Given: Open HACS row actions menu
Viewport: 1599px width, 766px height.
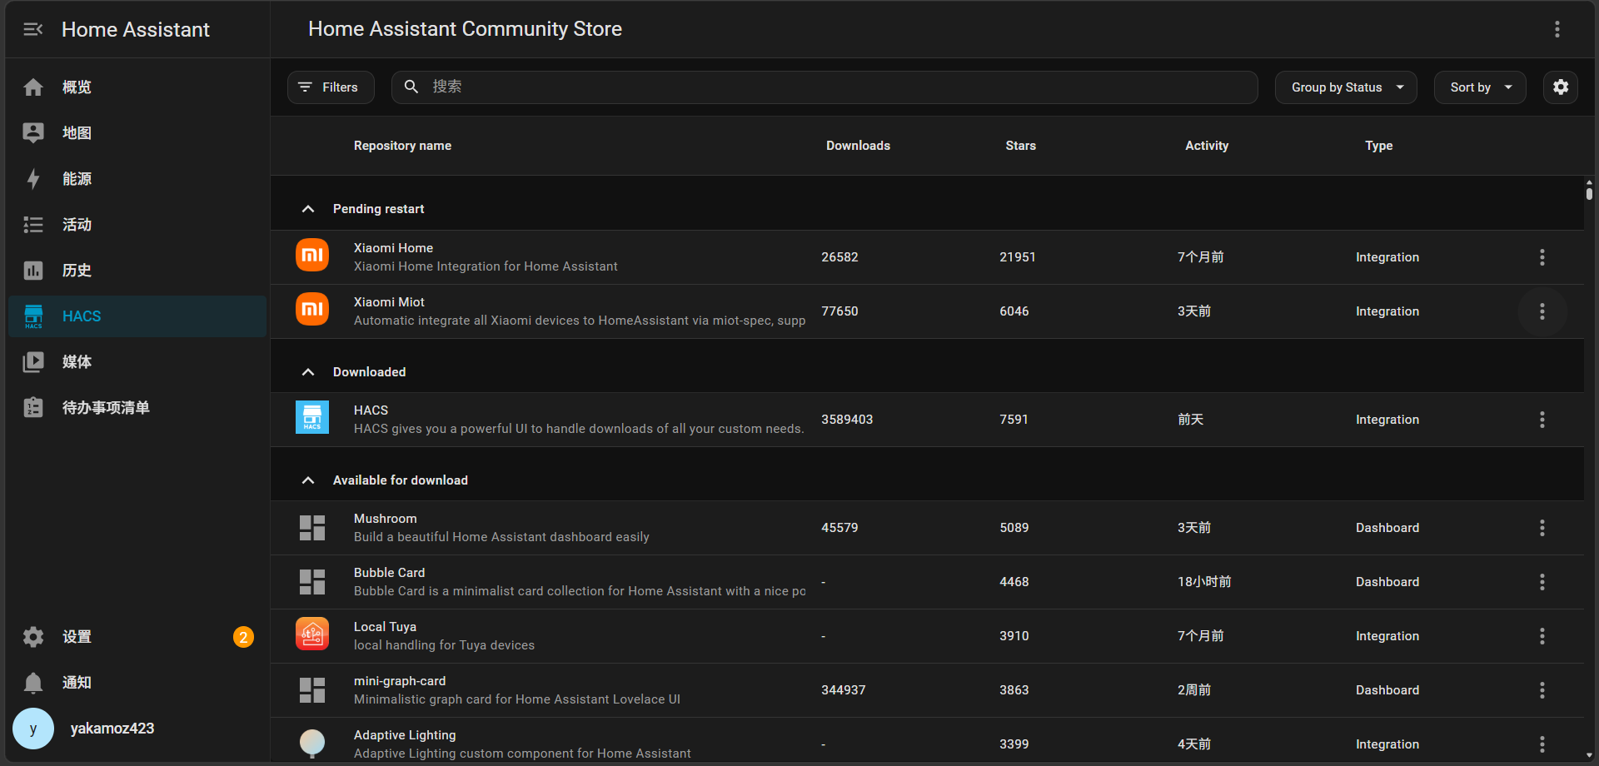Looking at the screenshot, I should (1542, 420).
